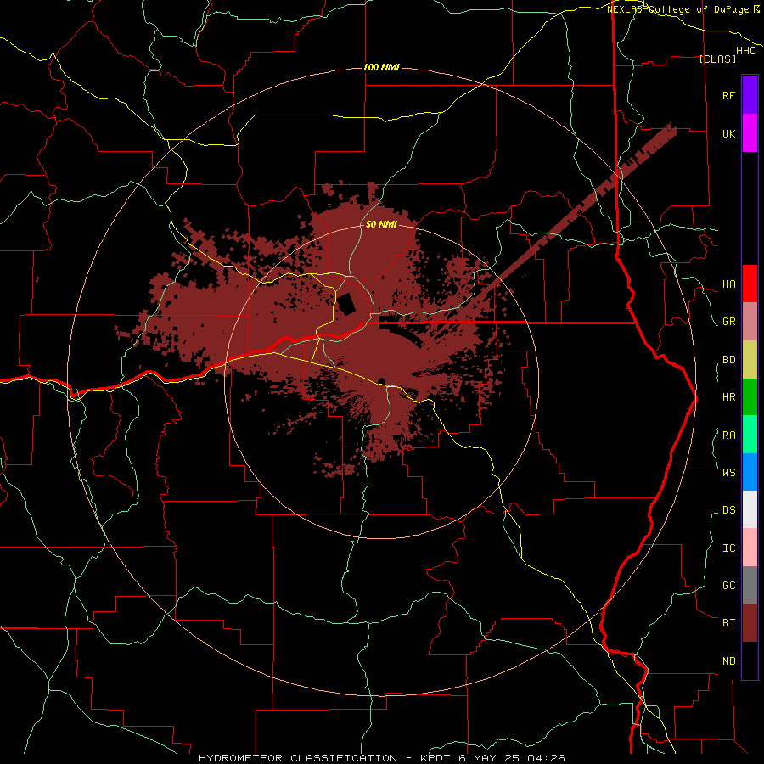Click the WS blue legend swatch
Image resolution: width=764 pixels, height=764 pixels.
pos(750,472)
